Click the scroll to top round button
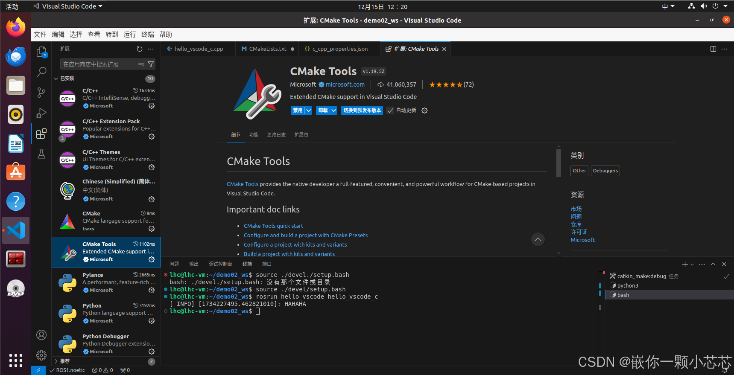Image resolution: width=734 pixels, height=375 pixels. 538,239
